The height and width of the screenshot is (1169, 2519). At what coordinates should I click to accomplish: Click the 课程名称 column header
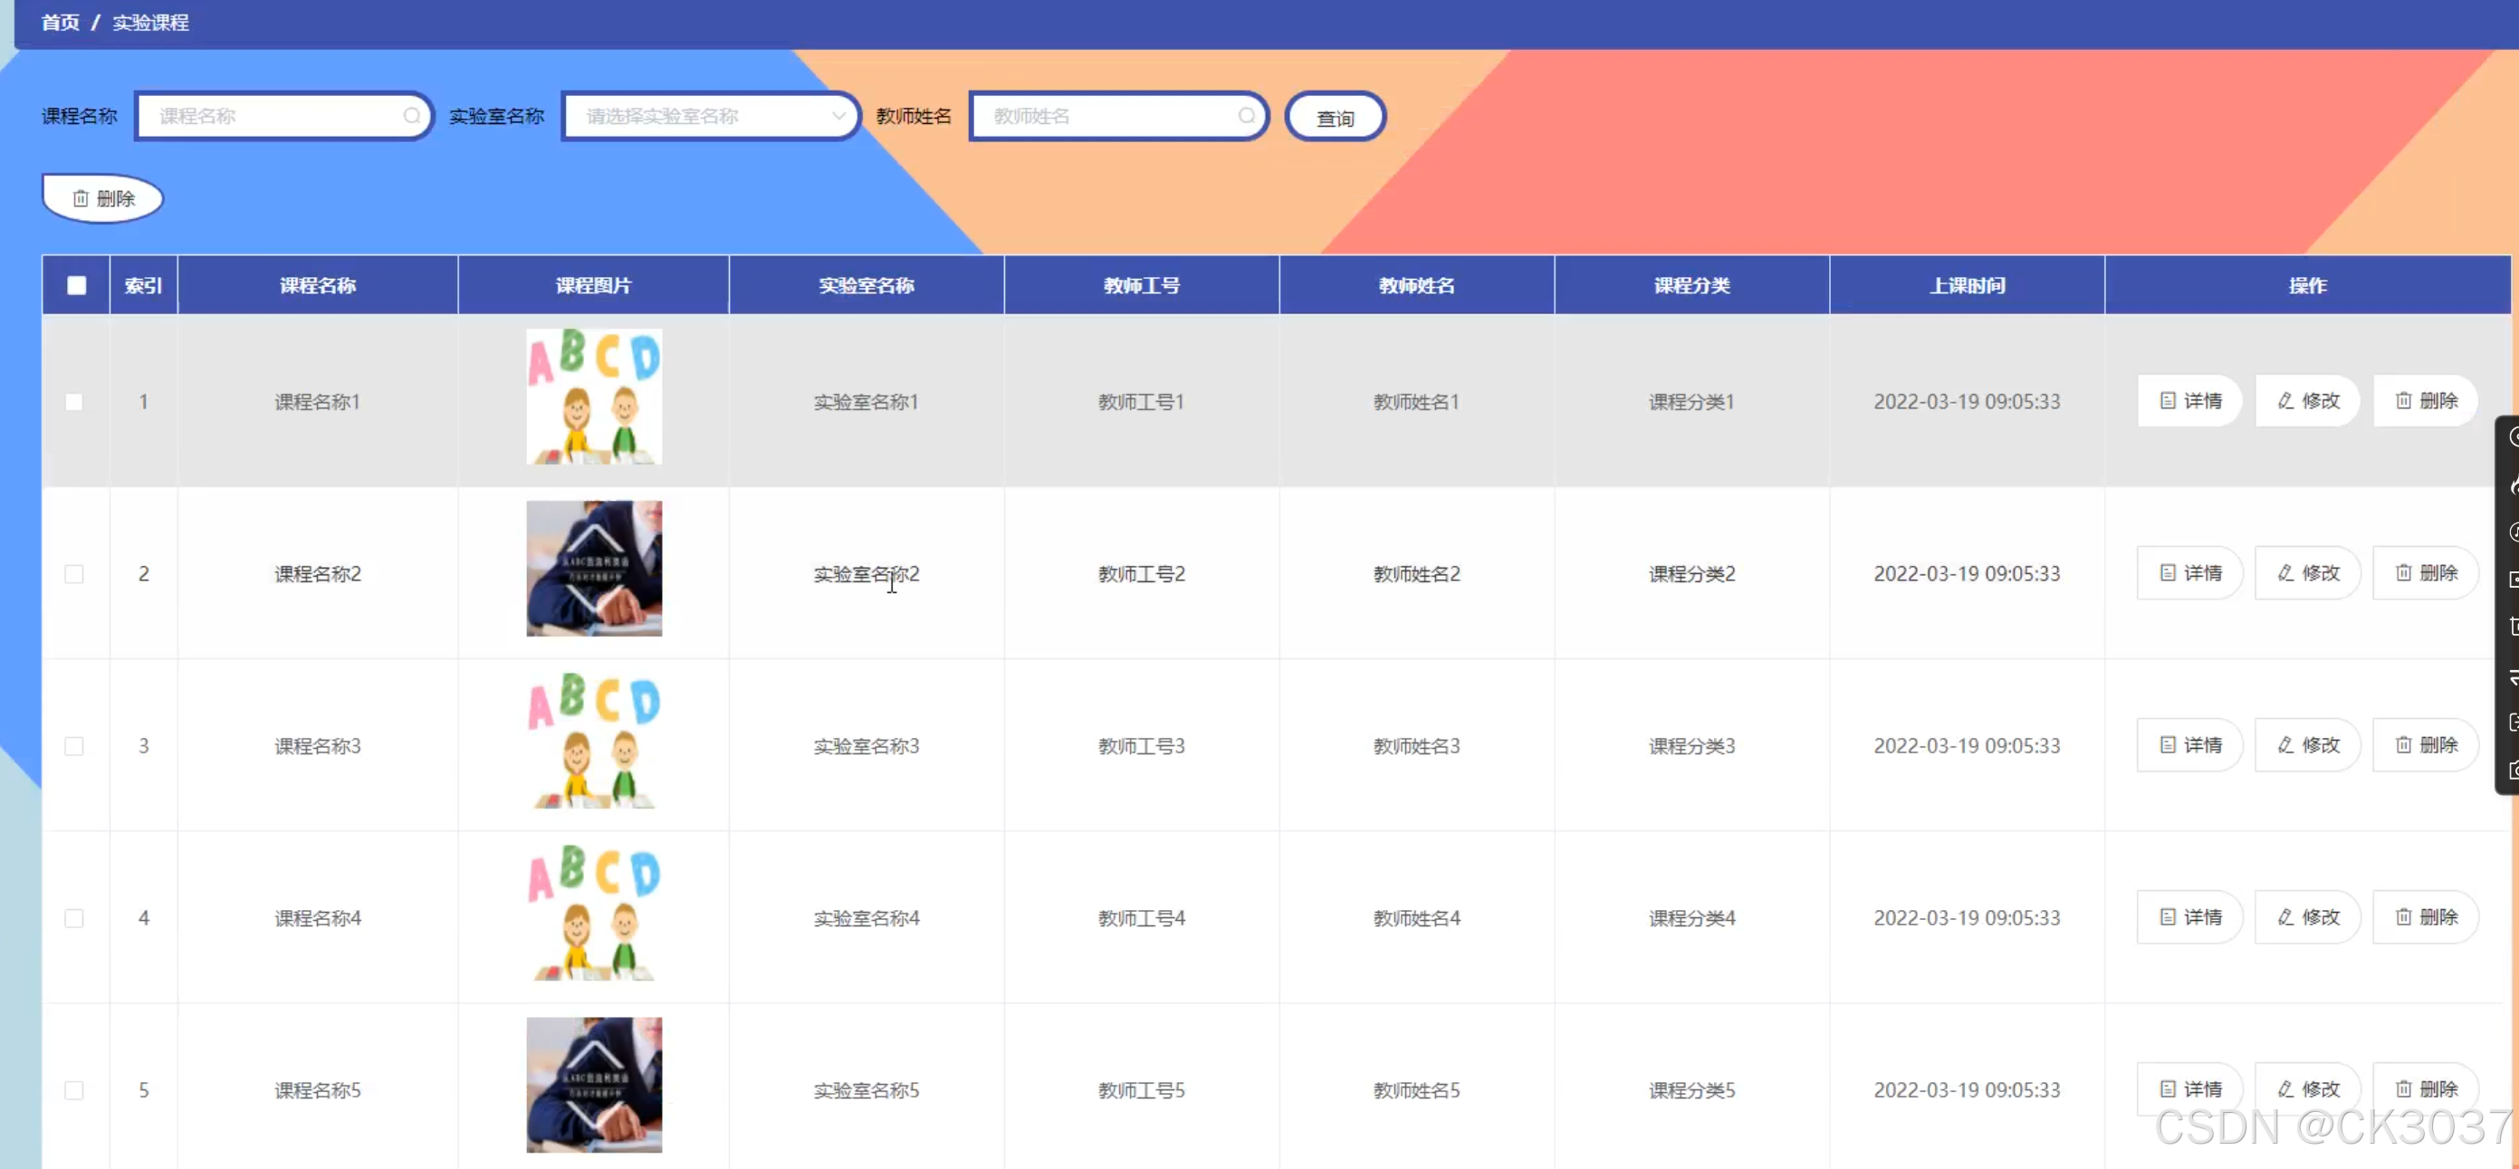pyautogui.click(x=318, y=285)
